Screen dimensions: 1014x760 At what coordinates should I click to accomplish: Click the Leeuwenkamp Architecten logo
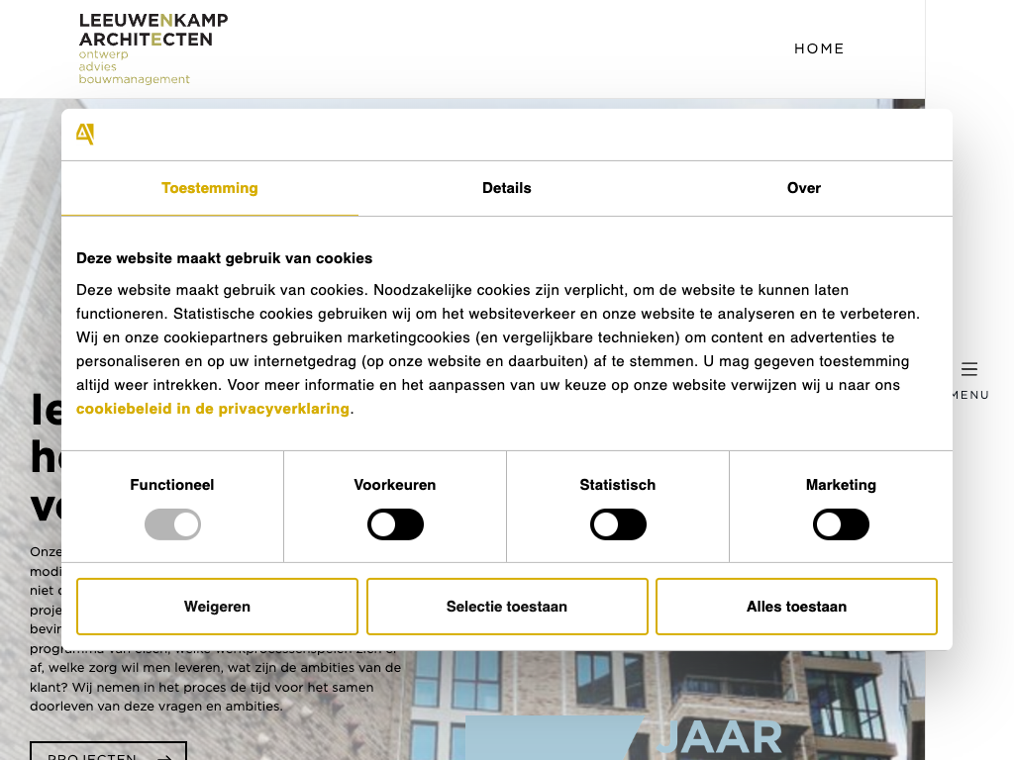[x=152, y=47]
